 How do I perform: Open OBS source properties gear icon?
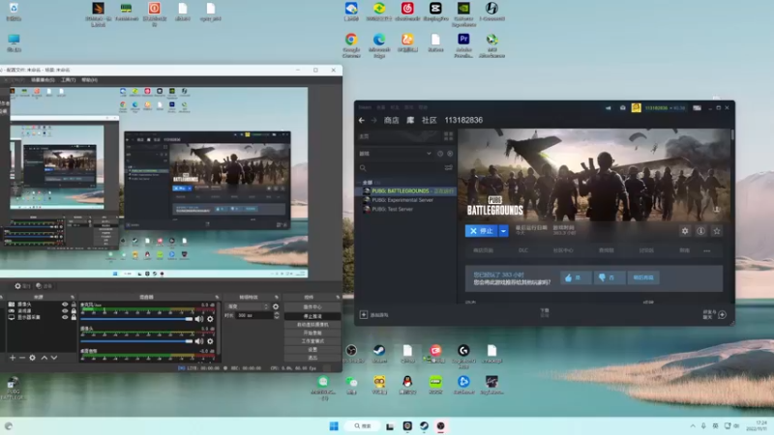pyautogui.click(x=33, y=358)
